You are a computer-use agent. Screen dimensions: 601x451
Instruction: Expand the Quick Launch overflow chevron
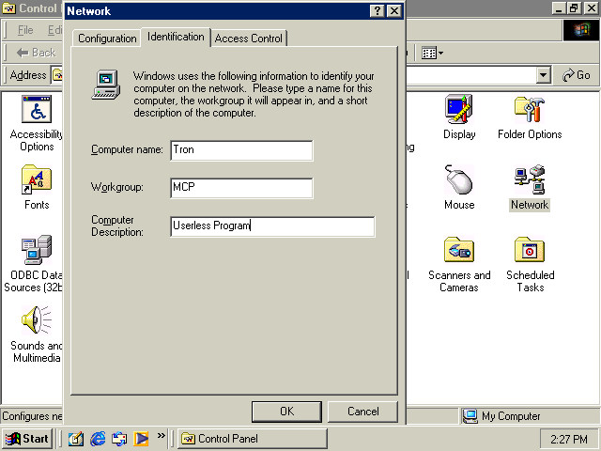coord(161,435)
